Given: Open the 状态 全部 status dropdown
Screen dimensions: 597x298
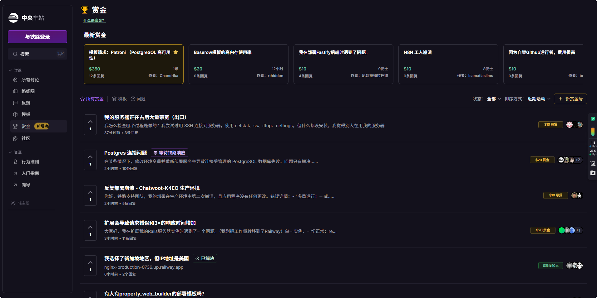Looking at the screenshot, I should (x=494, y=99).
